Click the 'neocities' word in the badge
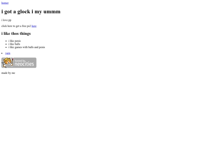 point(24,64)
